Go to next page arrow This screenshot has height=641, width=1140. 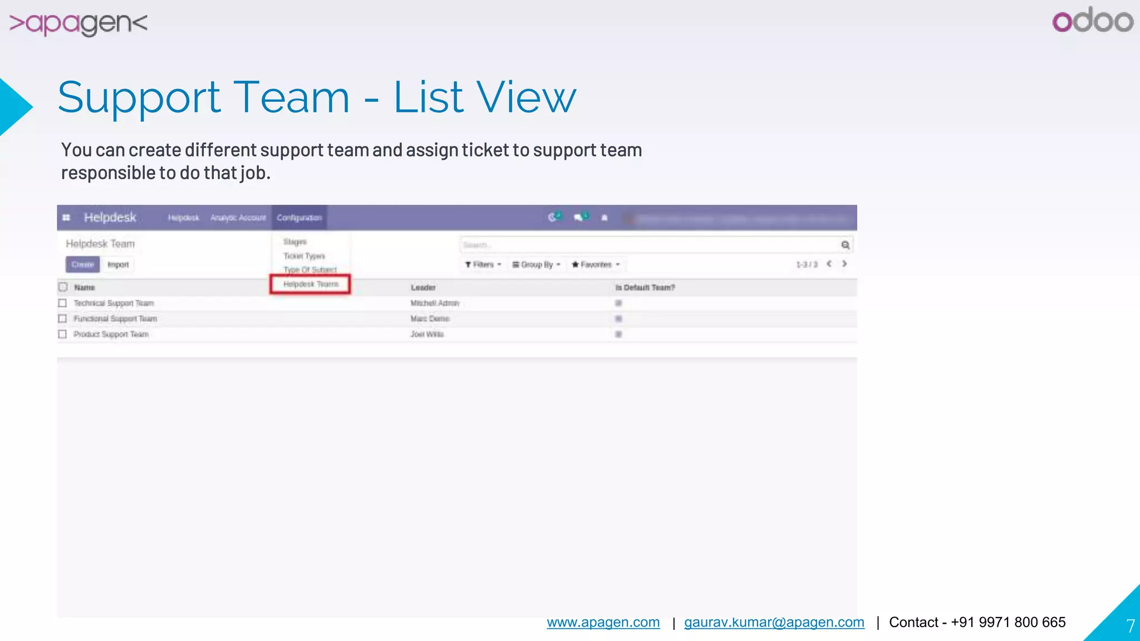click(844, 264)
